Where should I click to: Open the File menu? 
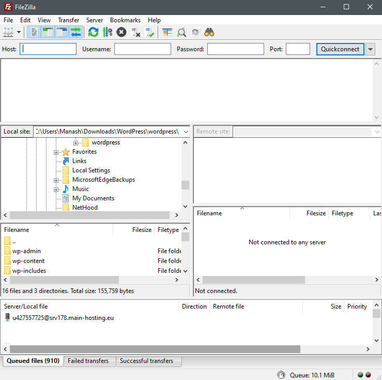(8, 20)
